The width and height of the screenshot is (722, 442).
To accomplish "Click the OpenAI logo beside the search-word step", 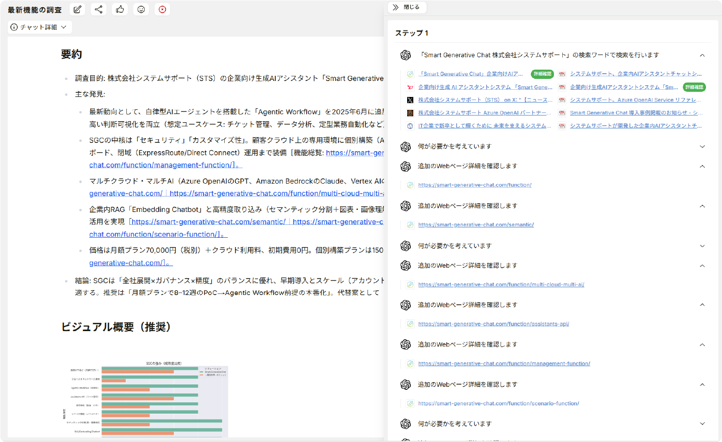I will pos(406,55).
